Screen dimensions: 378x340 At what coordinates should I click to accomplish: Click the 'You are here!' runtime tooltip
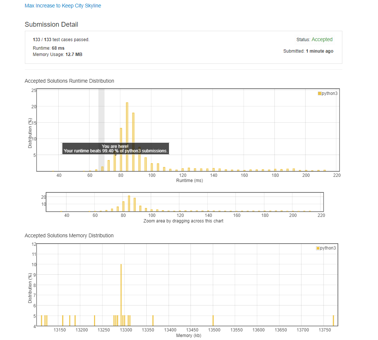pos(115,149)
